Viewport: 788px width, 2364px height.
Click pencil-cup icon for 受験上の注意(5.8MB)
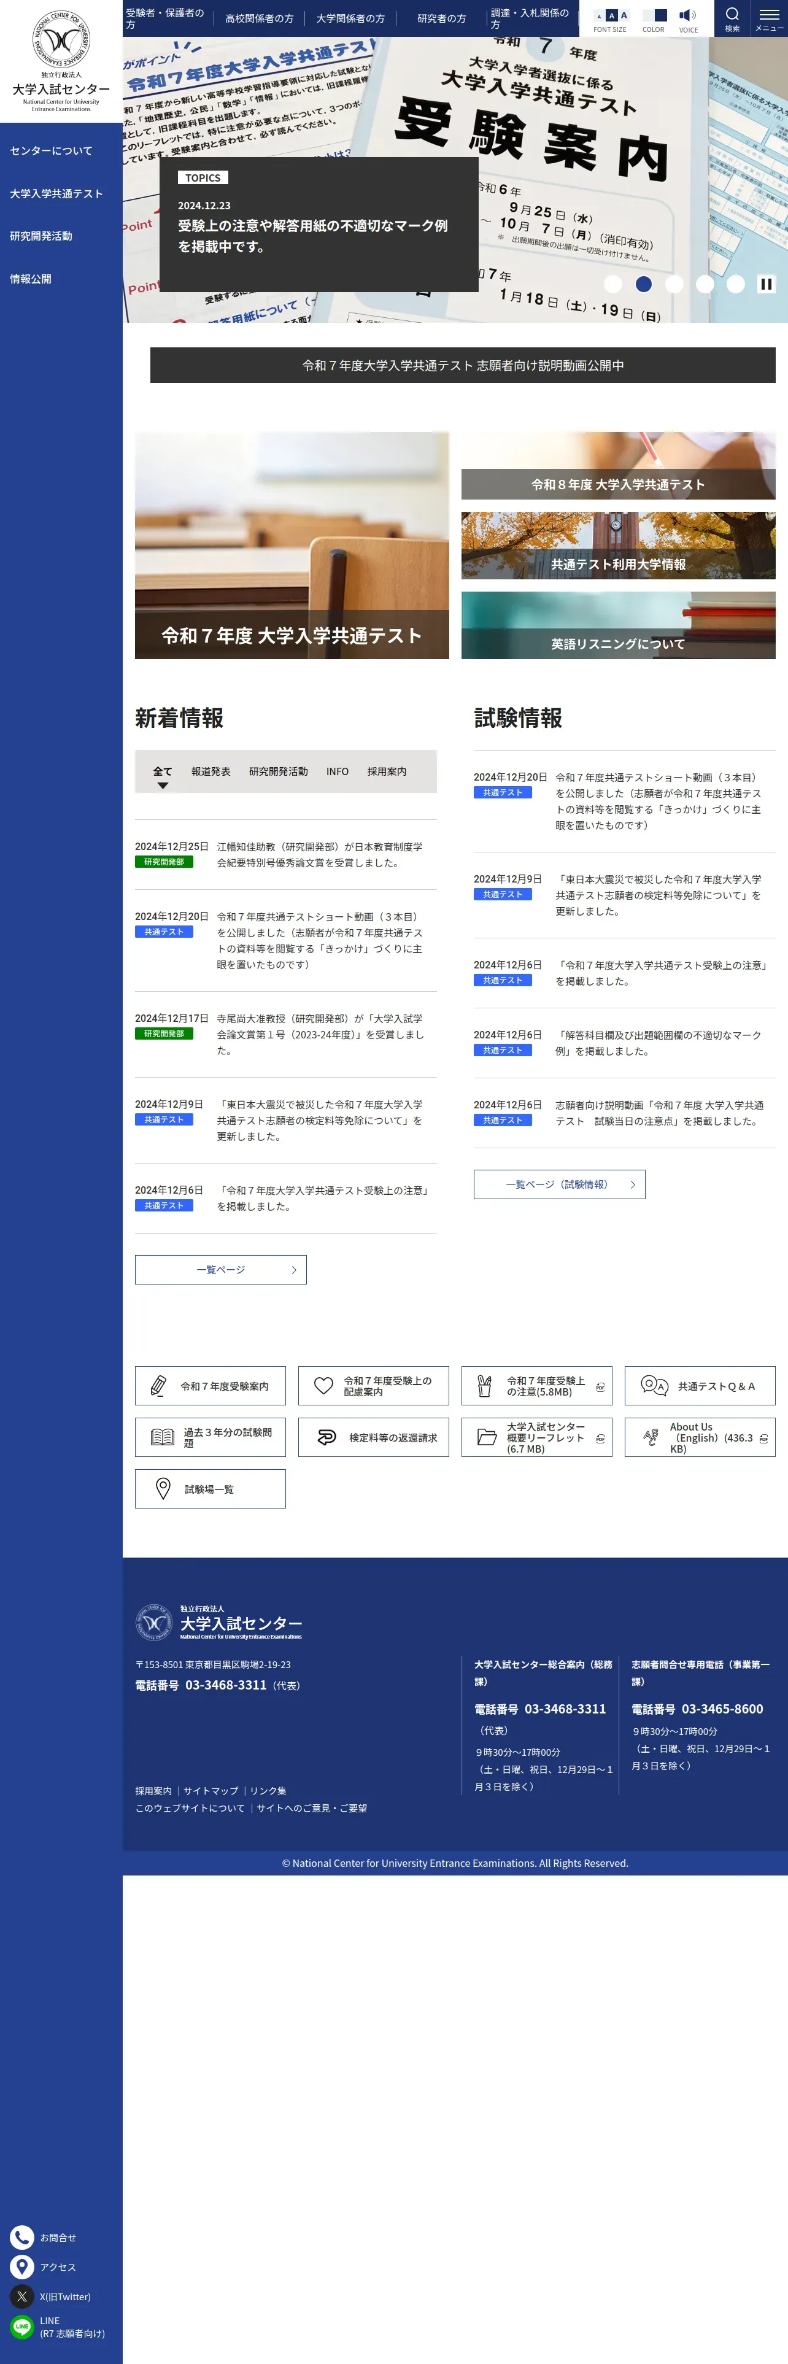[485, 1386]
